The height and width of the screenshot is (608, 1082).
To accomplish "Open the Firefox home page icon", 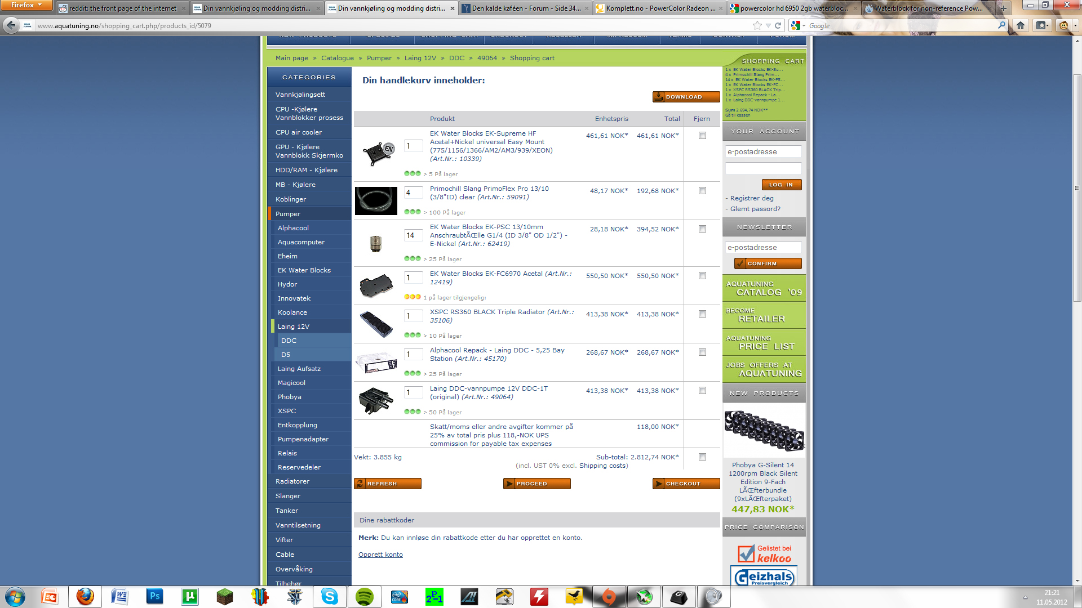I will (1021, 25).
